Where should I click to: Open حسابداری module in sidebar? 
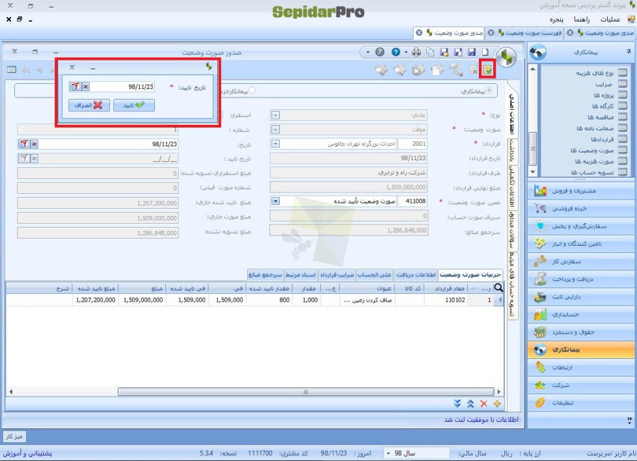(582, 314)
